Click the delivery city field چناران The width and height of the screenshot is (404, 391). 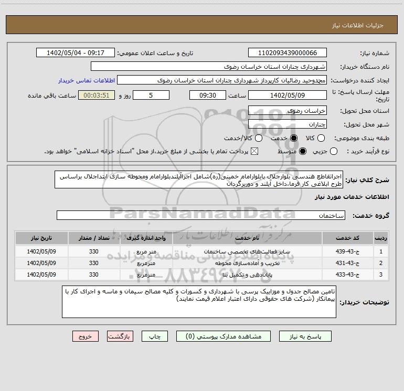pos(288,124)
